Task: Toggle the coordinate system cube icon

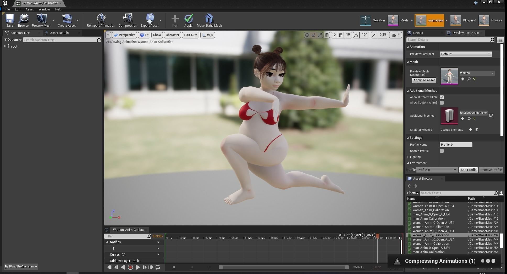Action: click(x=327, y=35)
